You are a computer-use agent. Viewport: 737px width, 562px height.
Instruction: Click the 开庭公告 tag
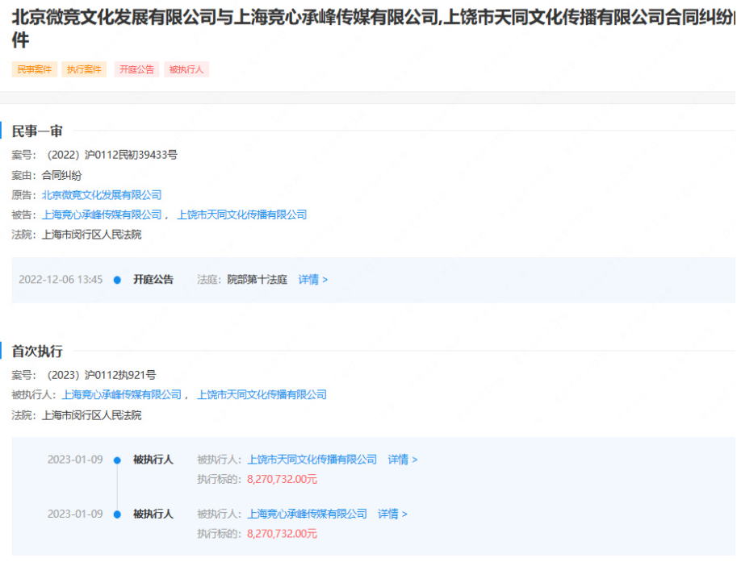[x=136, y=69]
